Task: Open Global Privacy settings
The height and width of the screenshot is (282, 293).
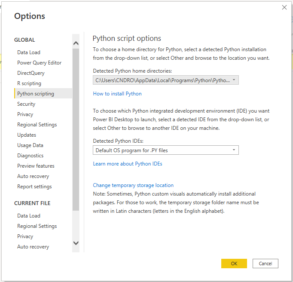Action: 25,114
